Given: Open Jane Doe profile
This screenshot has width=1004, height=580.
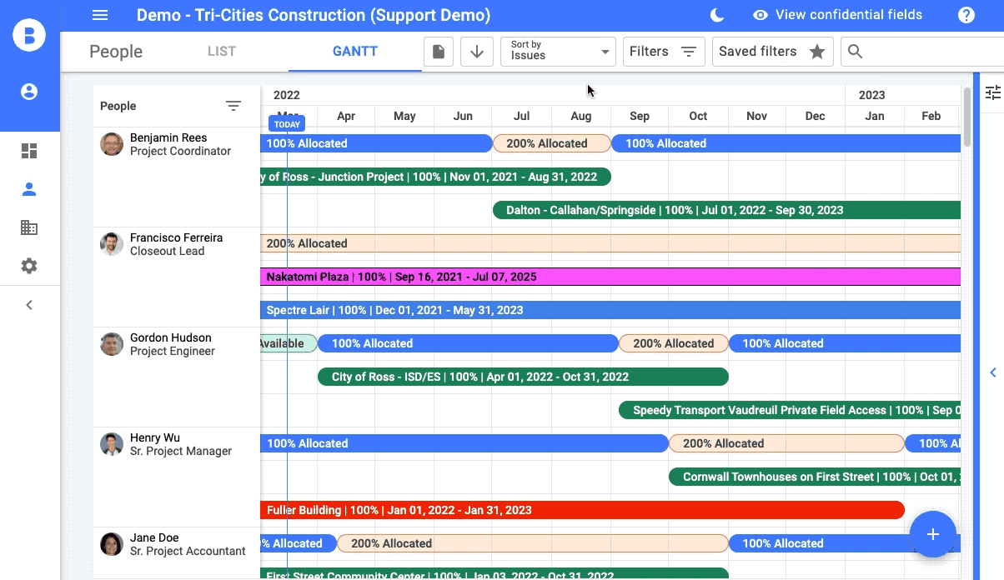Looking at the screenshot, I should pos(154,537).
